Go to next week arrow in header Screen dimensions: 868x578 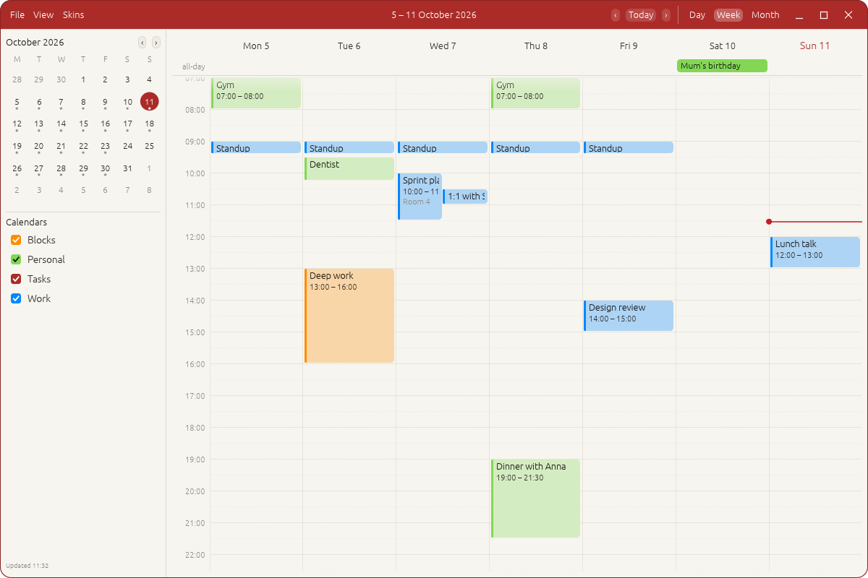click(x=666, y=15)
